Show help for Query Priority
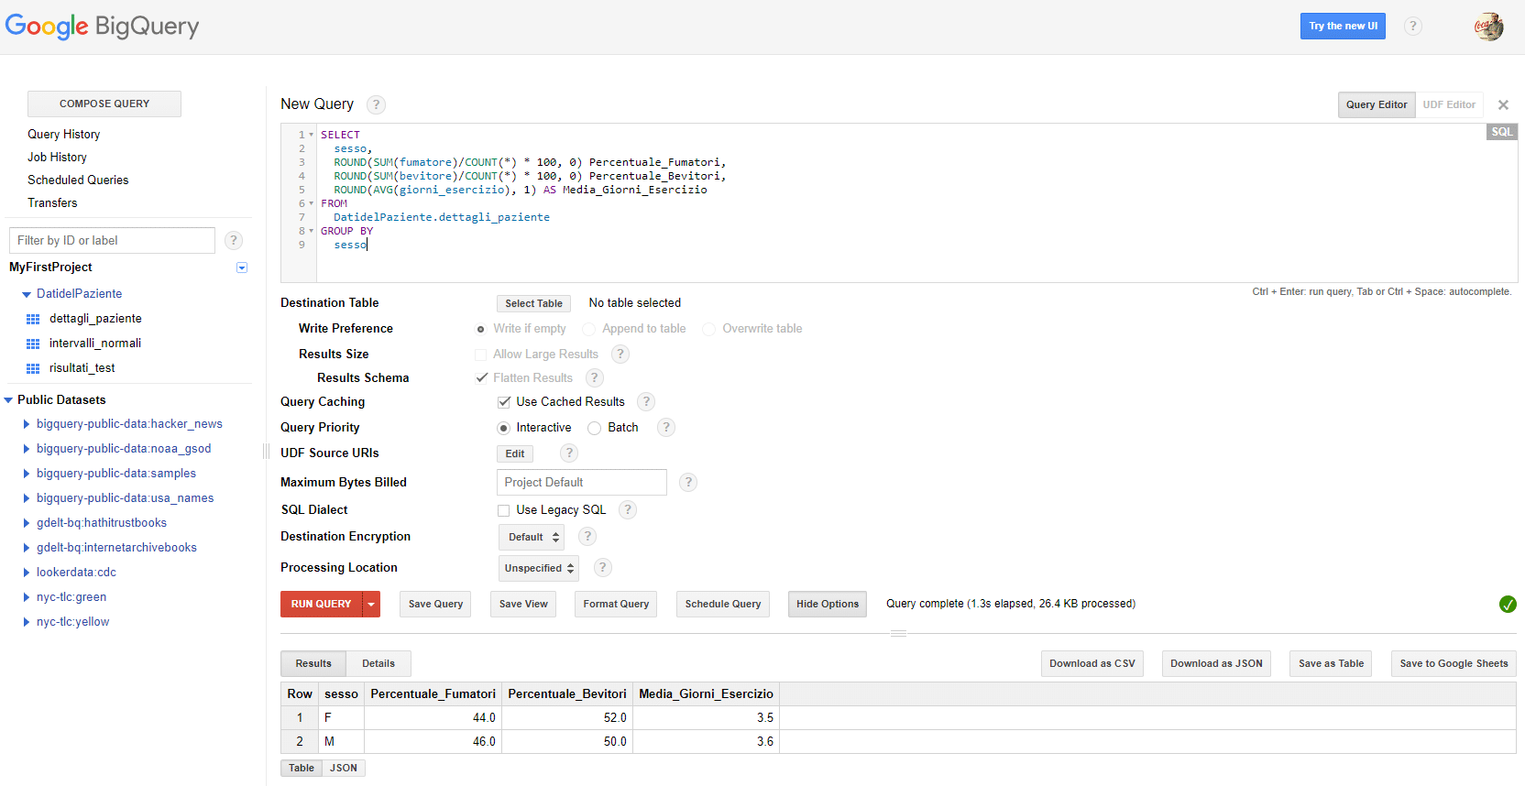Viewport: 1525px width, 786px height. pyautogui.click(x=666, y=427)
